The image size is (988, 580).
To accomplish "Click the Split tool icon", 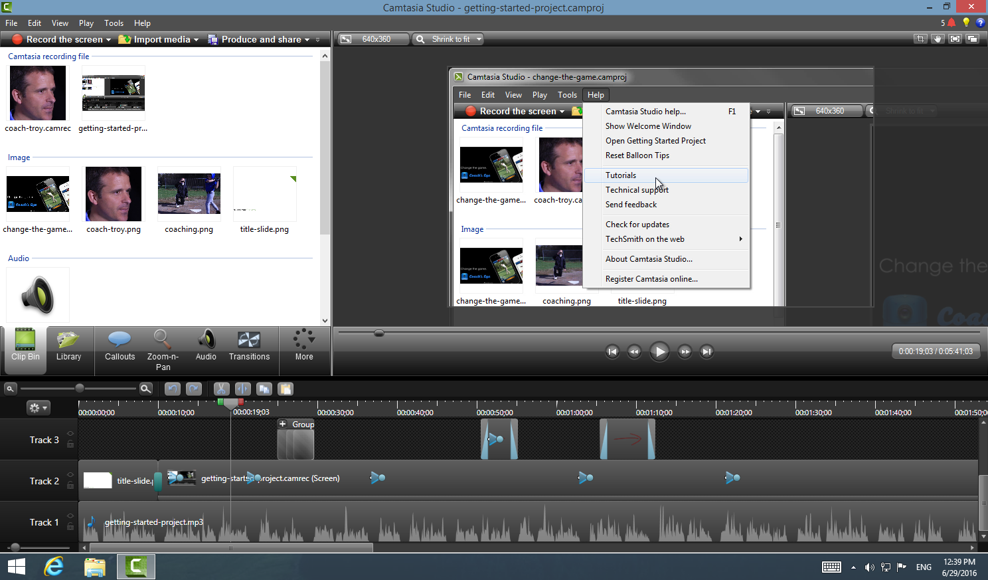I will click(x=243, y=389).
